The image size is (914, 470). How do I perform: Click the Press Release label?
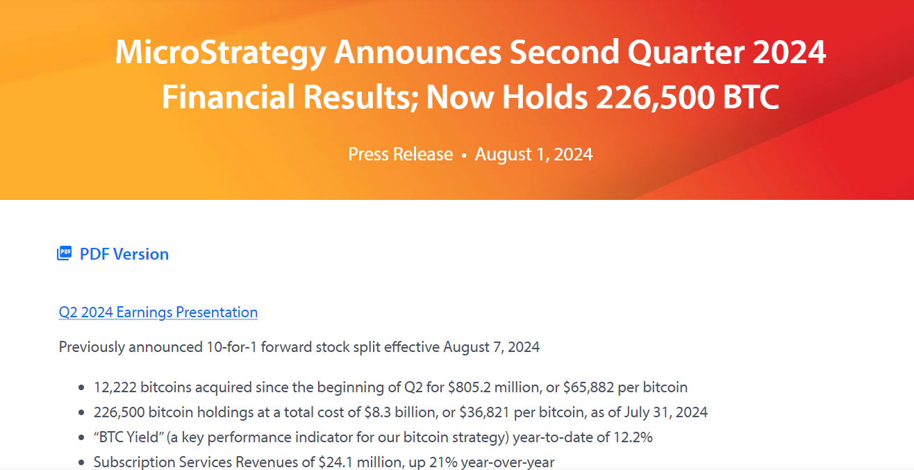click(x=400, y=154)
